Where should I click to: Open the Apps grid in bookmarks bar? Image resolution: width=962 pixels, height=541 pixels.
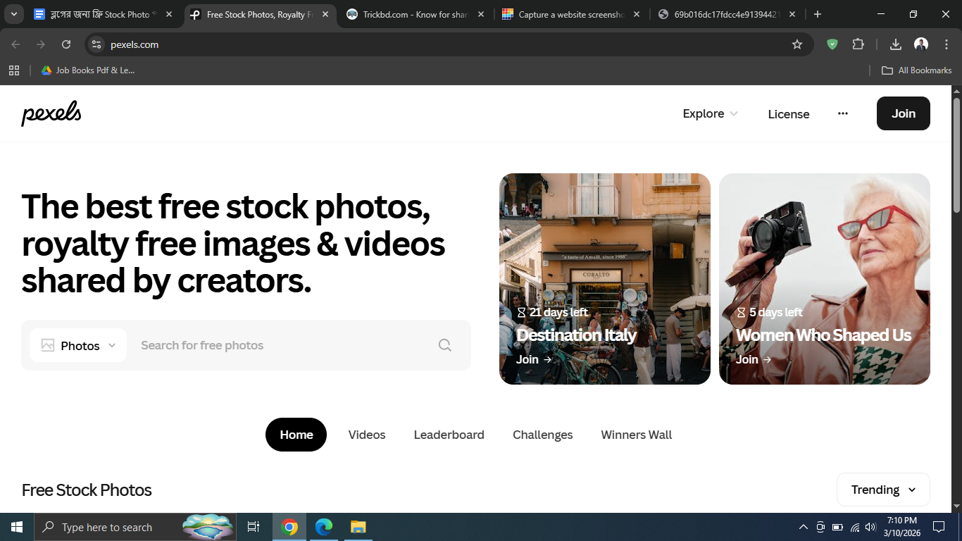[13, 70]
